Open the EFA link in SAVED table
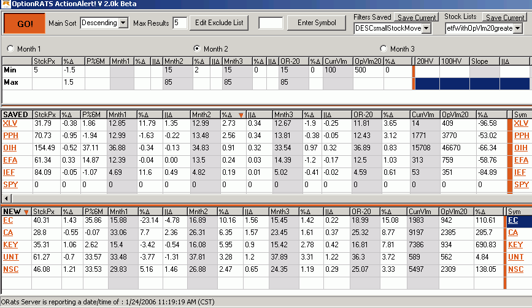The image size is (532, 308). (10, 160)
